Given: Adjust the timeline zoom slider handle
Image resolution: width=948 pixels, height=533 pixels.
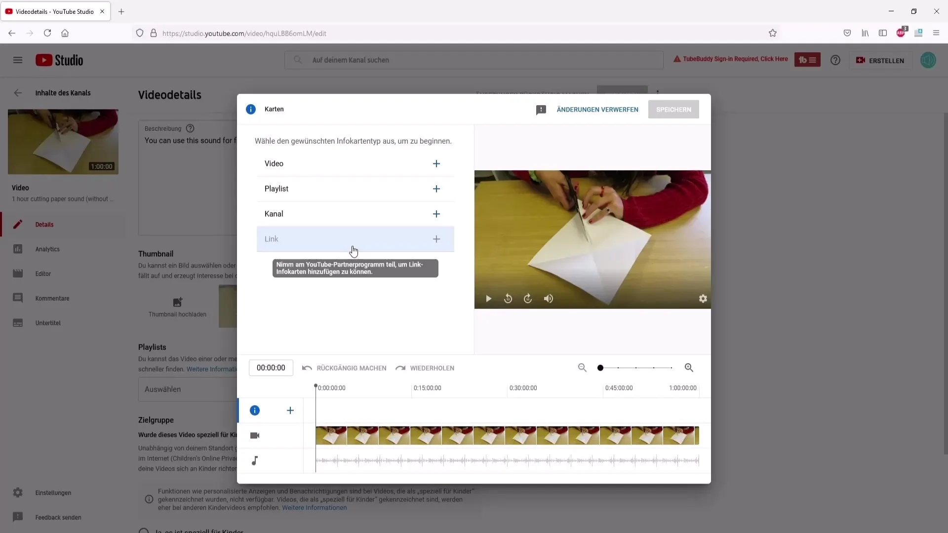Looking at the screenshot, I should [600, 368].
